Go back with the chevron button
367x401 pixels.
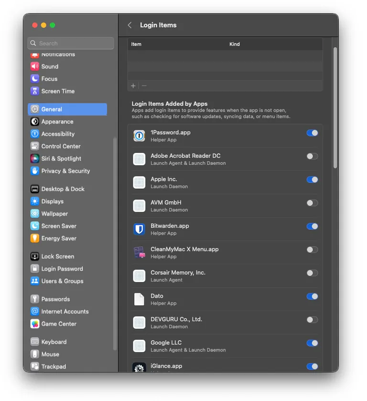pyautogui.click(x=130, y=25)
